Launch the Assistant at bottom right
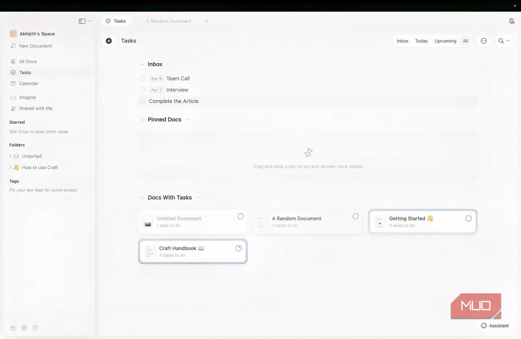 [495, 325]
